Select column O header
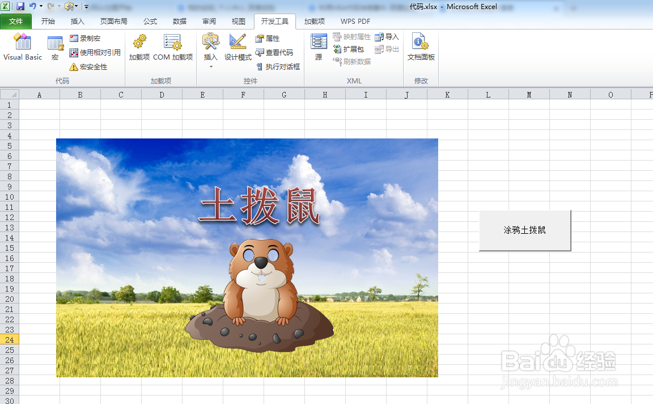653x404 pixels. click(610, 95)
